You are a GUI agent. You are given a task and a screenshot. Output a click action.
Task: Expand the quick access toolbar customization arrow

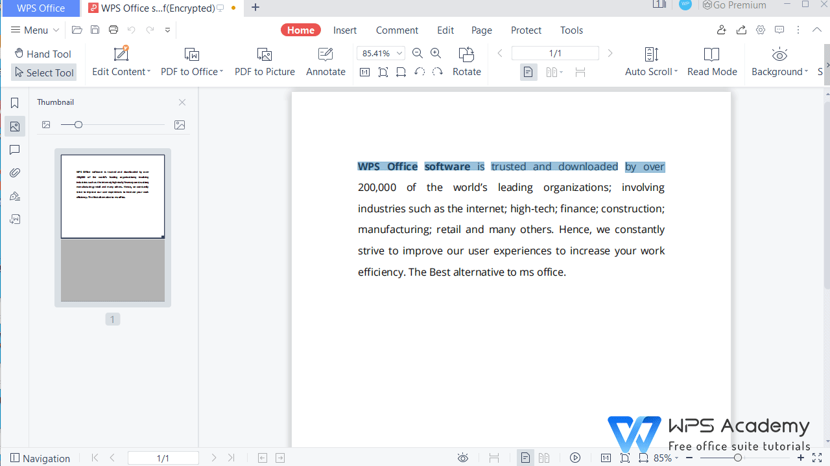(x=168, y=30)
